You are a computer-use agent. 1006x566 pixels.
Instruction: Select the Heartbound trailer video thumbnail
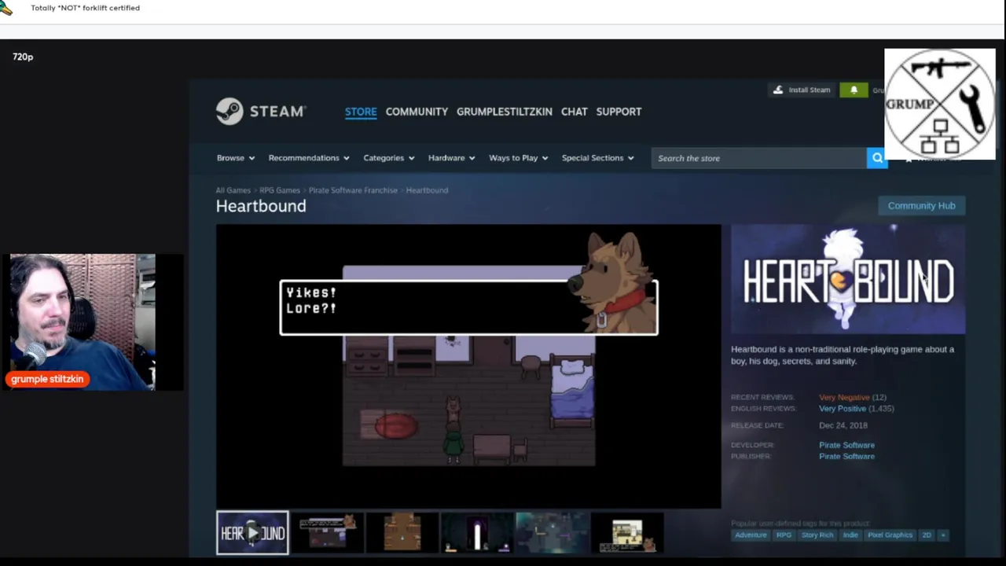pos(252,533)
